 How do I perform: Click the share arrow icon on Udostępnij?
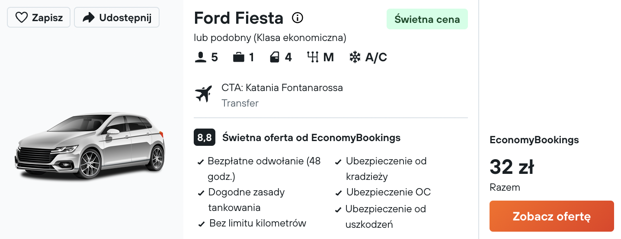pyautogui.click(x=89, y=18)
